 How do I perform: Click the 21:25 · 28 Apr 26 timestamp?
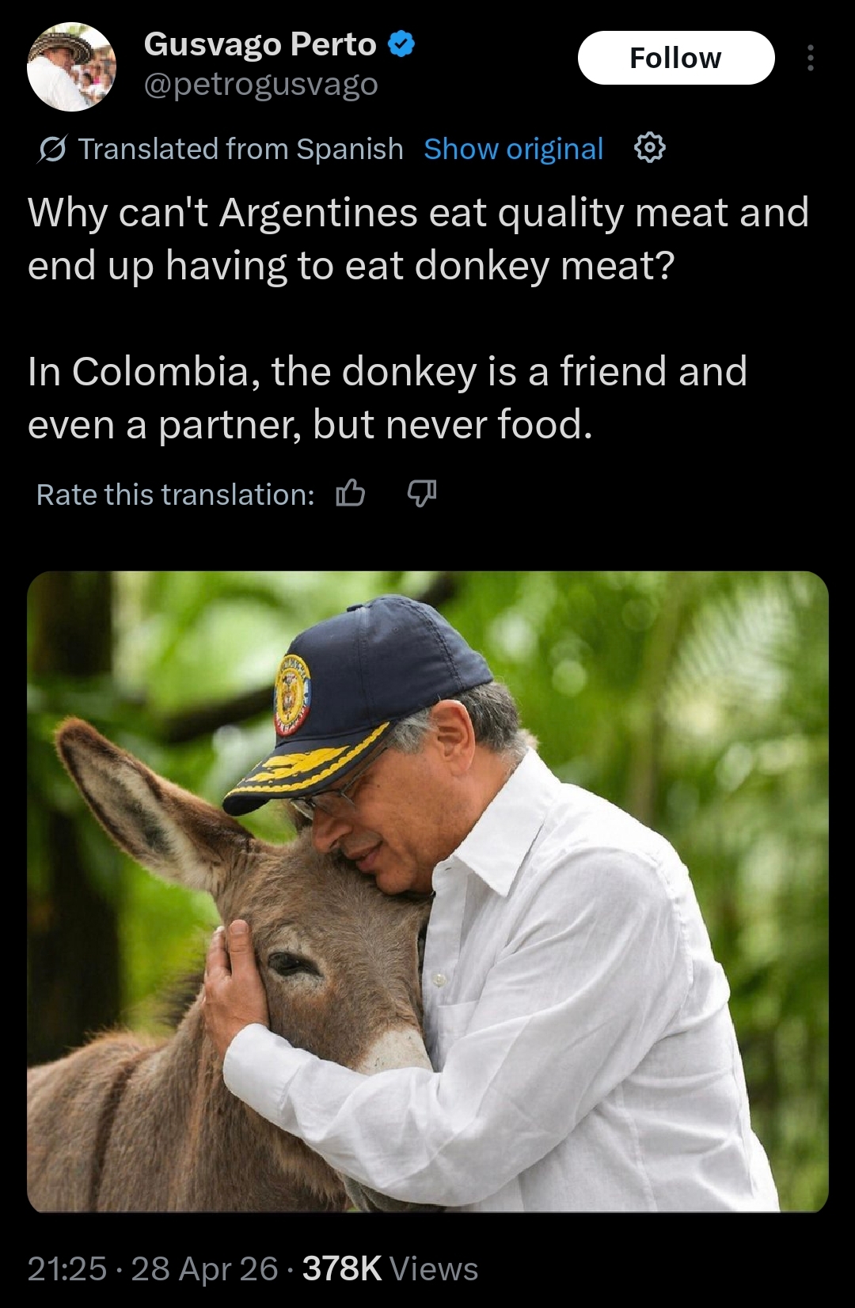click(153, 1268)
